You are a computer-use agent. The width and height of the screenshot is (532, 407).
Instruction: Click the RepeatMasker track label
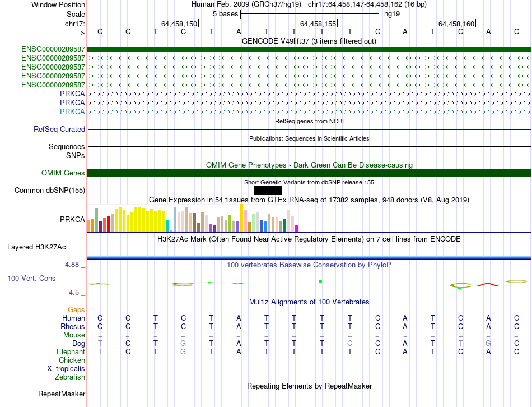(x=62, y=394)
